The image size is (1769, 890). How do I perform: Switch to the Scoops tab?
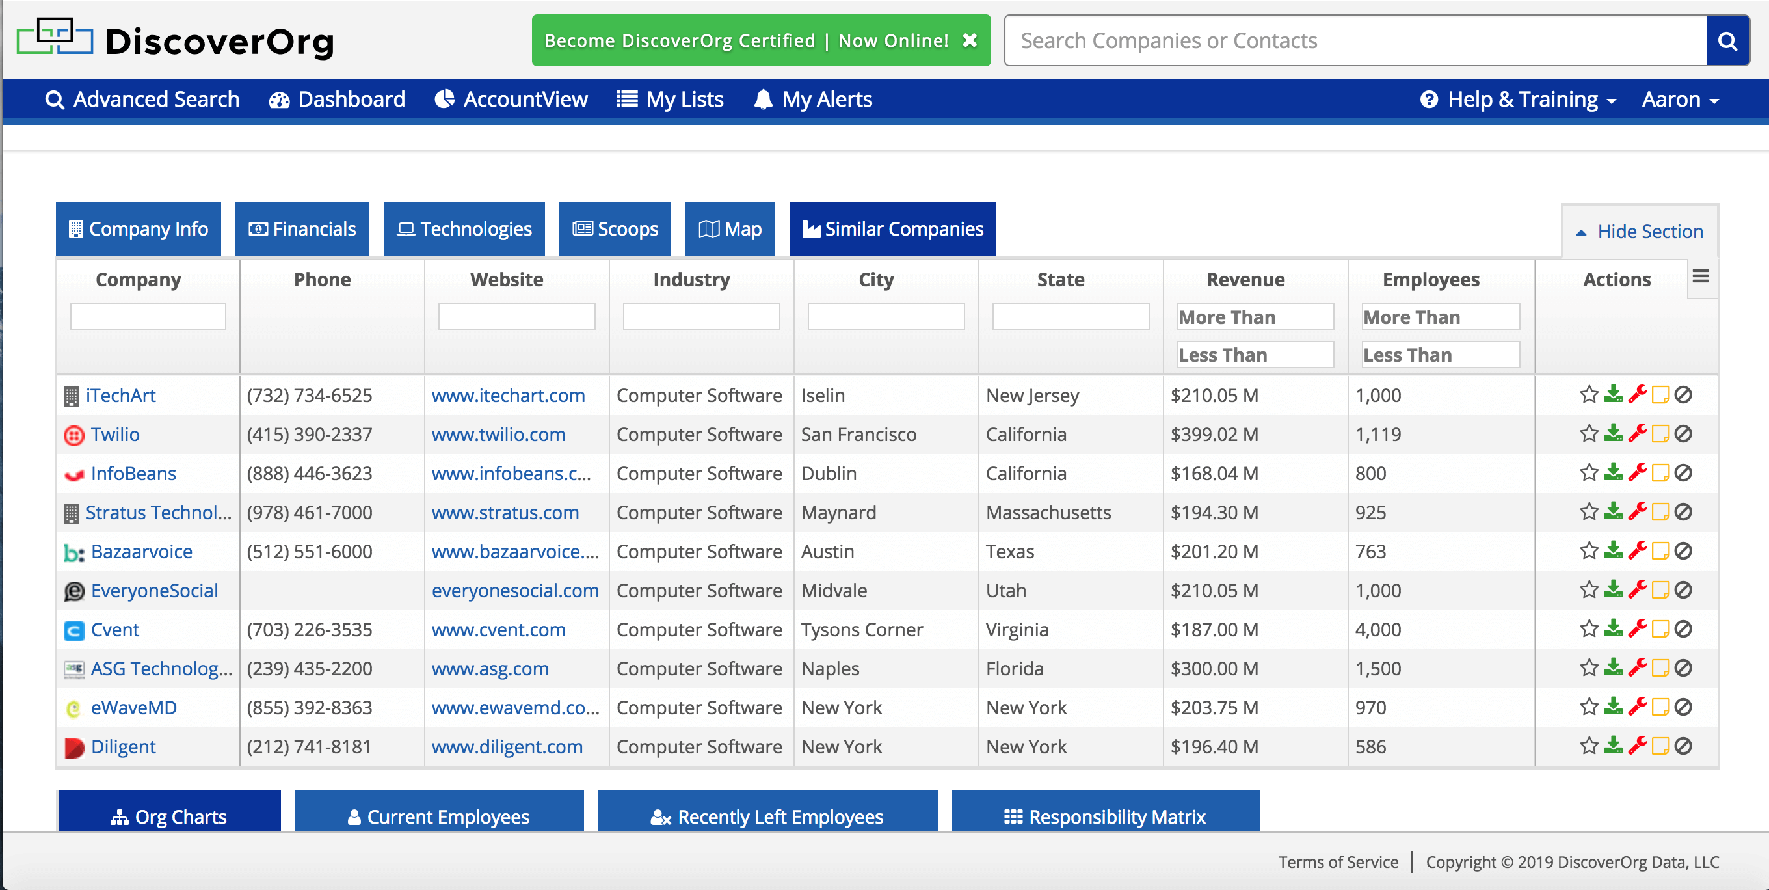[x=615, y=229]
